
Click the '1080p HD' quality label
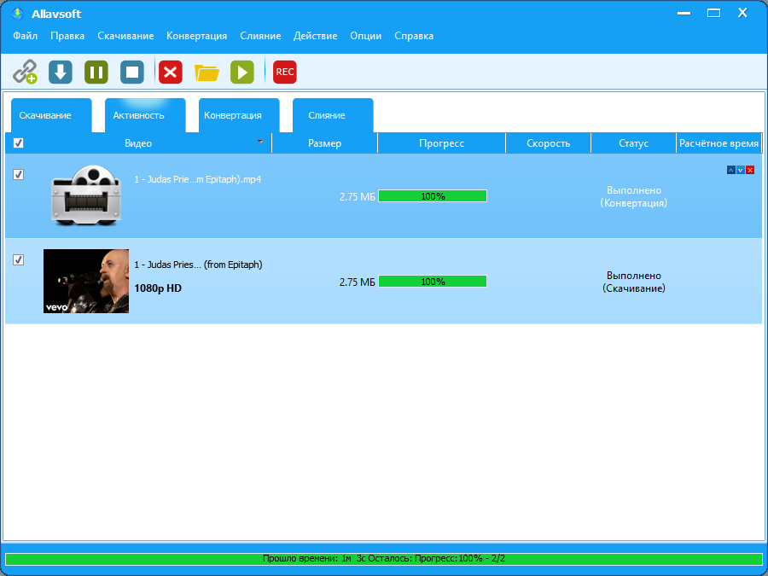[x=158, y=288]
